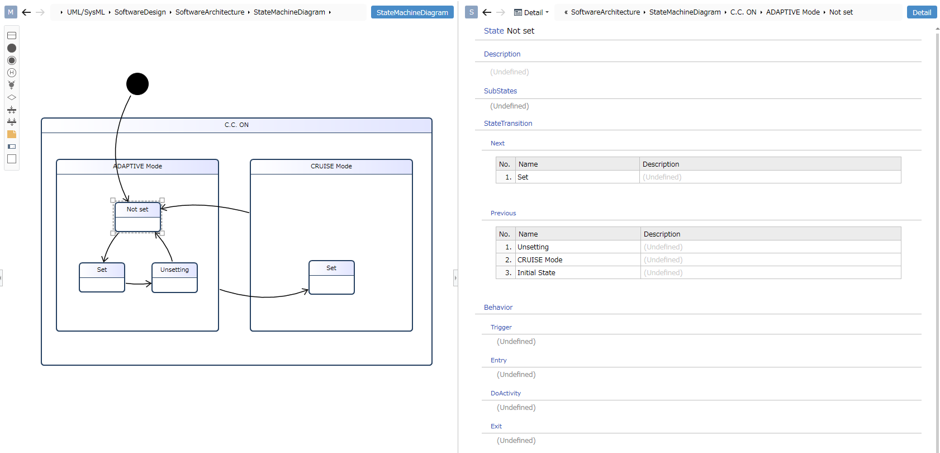940x453 pixels.
Task: Expand the trailing arrow after StateMachineDiagram in the left breadcrumb
Action: 330,12
